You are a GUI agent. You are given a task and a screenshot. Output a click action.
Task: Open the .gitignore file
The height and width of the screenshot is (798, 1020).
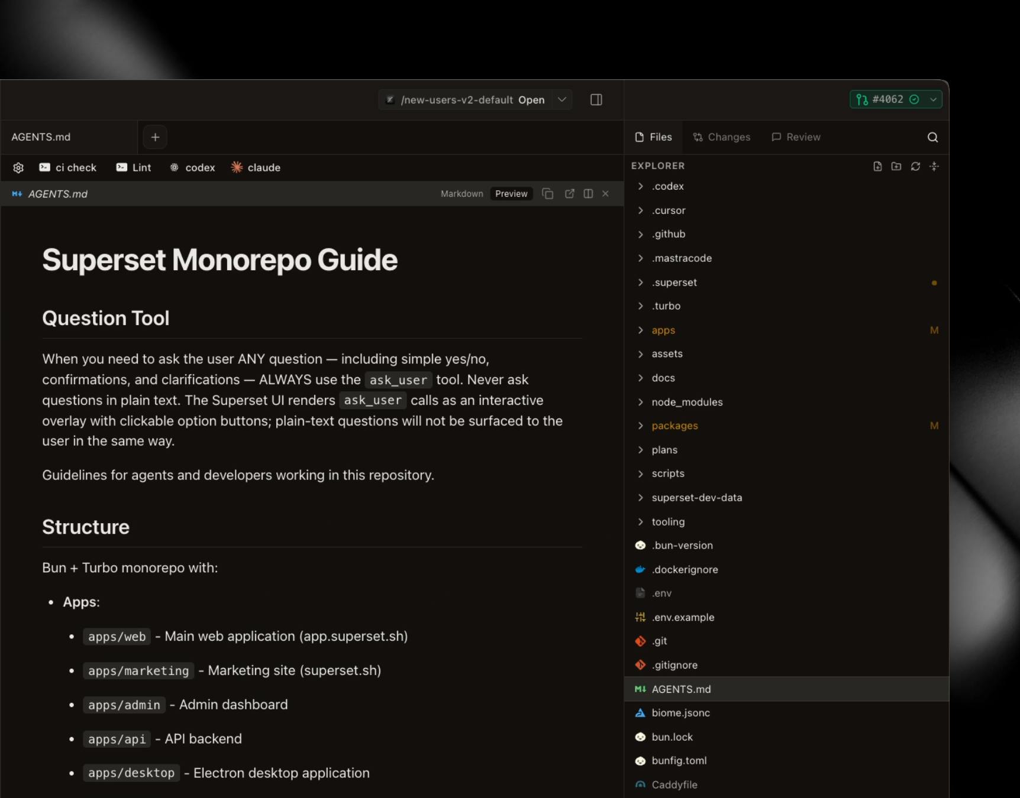point(786,666)
